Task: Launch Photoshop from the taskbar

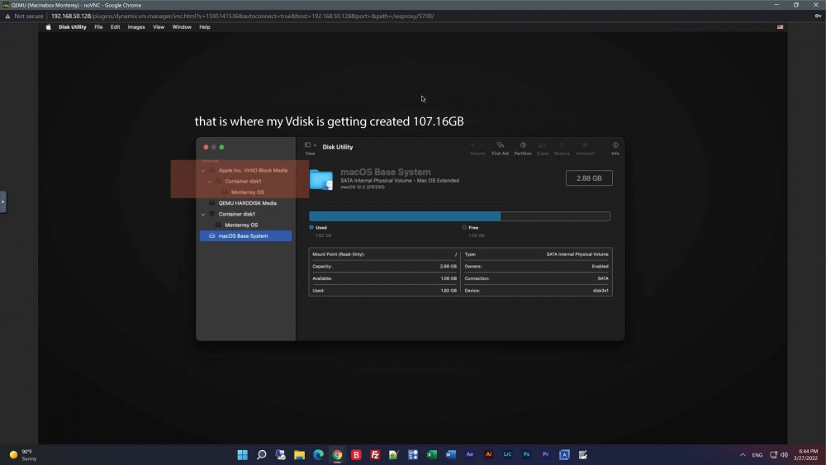Action: (526, 454)
